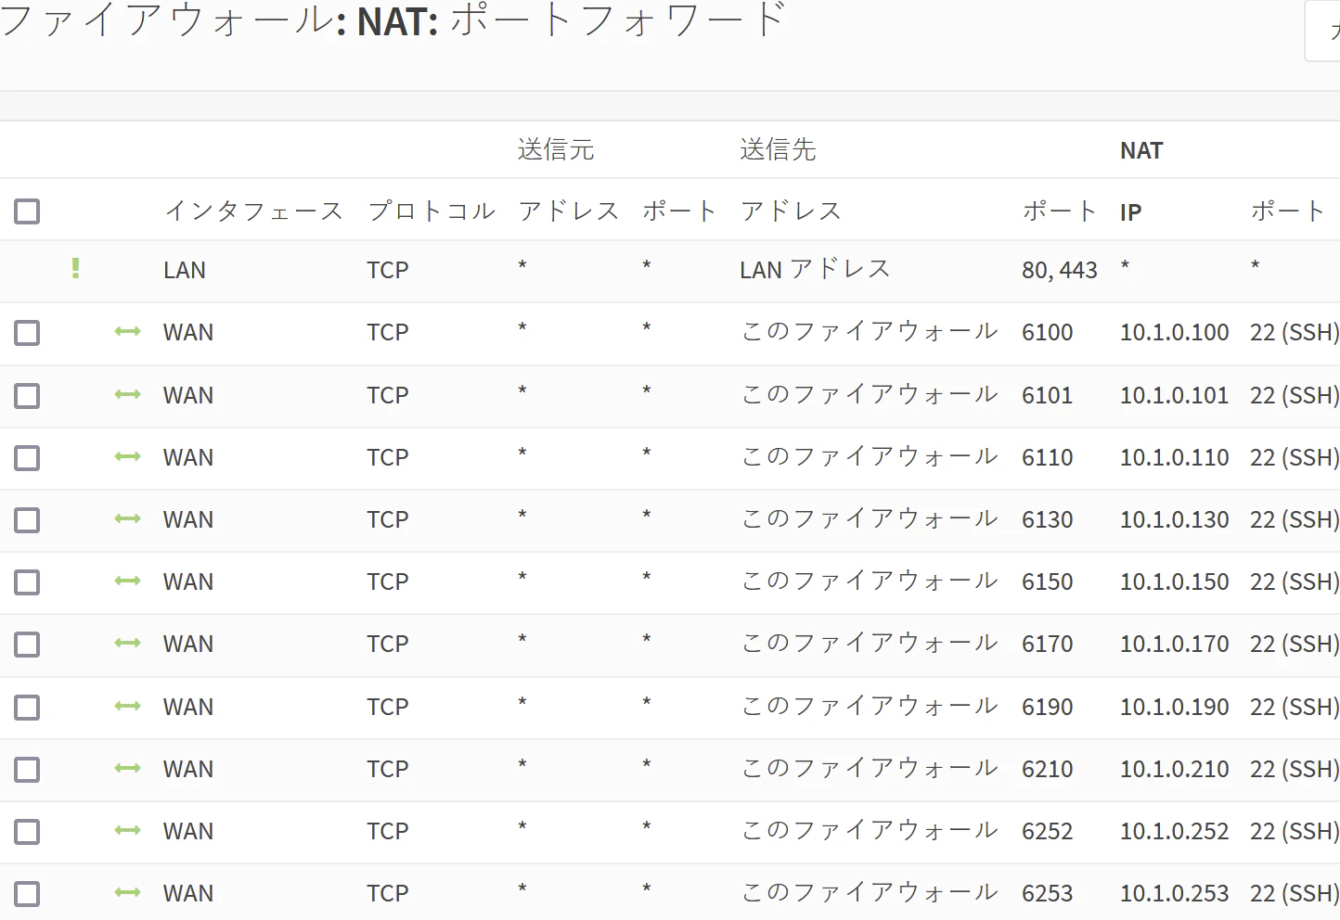Screen dimensions: 1340x920
Task: Click NAT IP 10.1.0.110
Action: click(x=1174, y=457)
